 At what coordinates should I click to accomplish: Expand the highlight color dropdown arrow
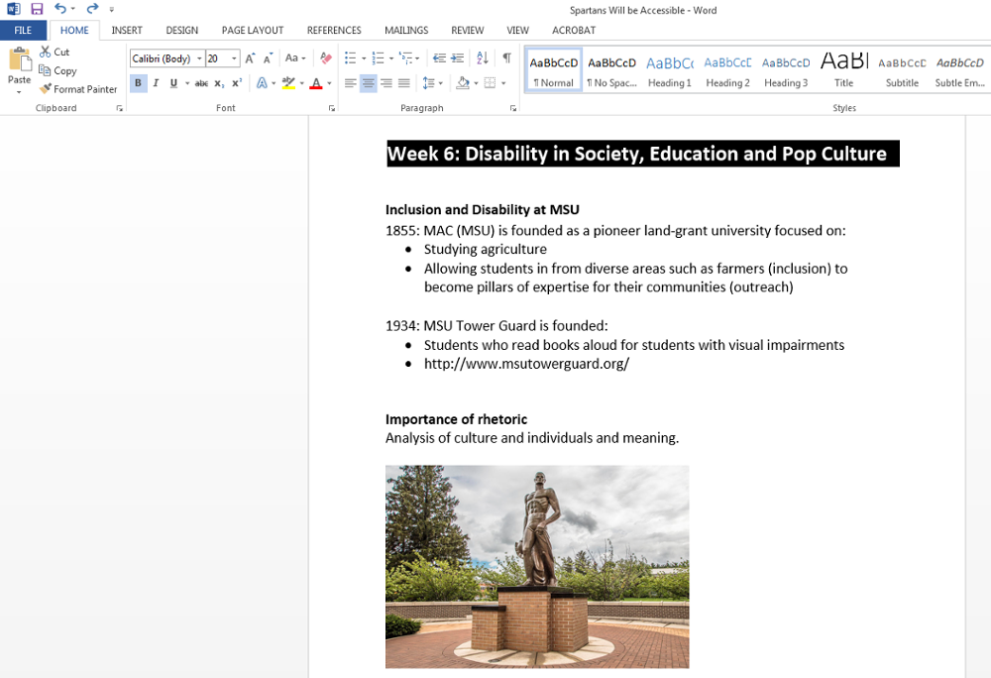pos(302,83)
